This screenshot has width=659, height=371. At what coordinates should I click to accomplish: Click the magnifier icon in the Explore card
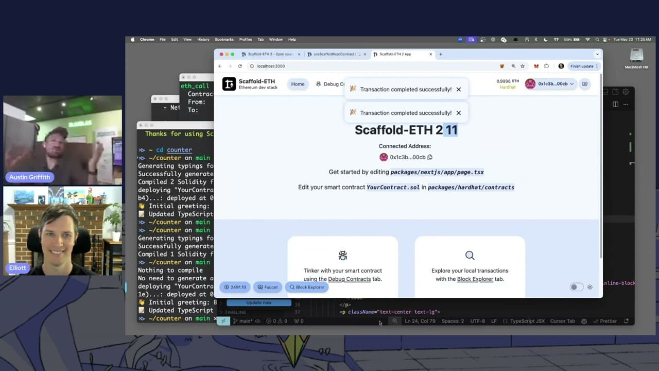[470, 255]
